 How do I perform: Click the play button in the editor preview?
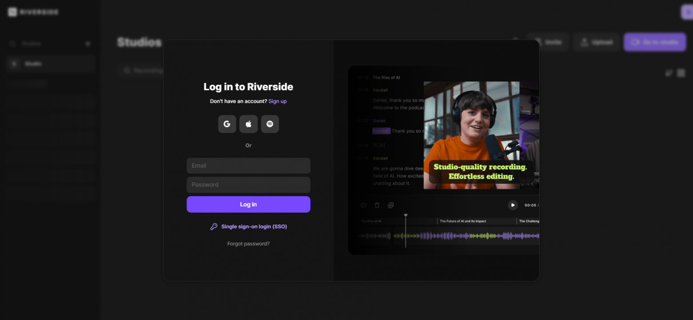point(513,205)
